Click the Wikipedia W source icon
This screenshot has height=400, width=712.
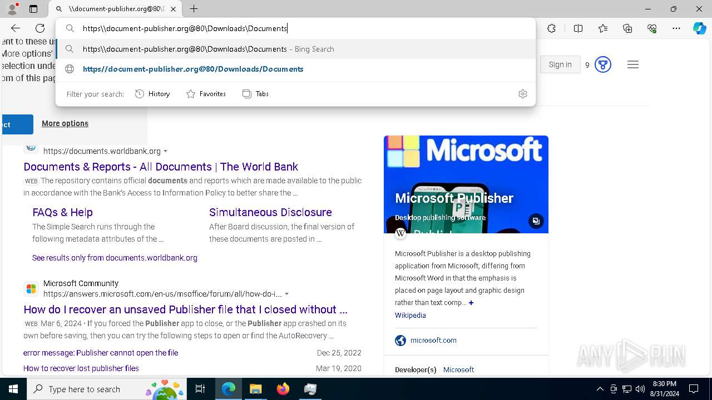pos(400,234)
